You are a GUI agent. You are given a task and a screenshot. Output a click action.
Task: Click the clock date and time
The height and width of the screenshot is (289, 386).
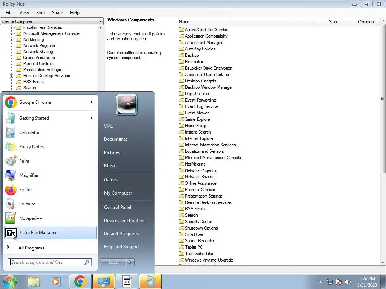pyautogui.click(x=367, y=282)
